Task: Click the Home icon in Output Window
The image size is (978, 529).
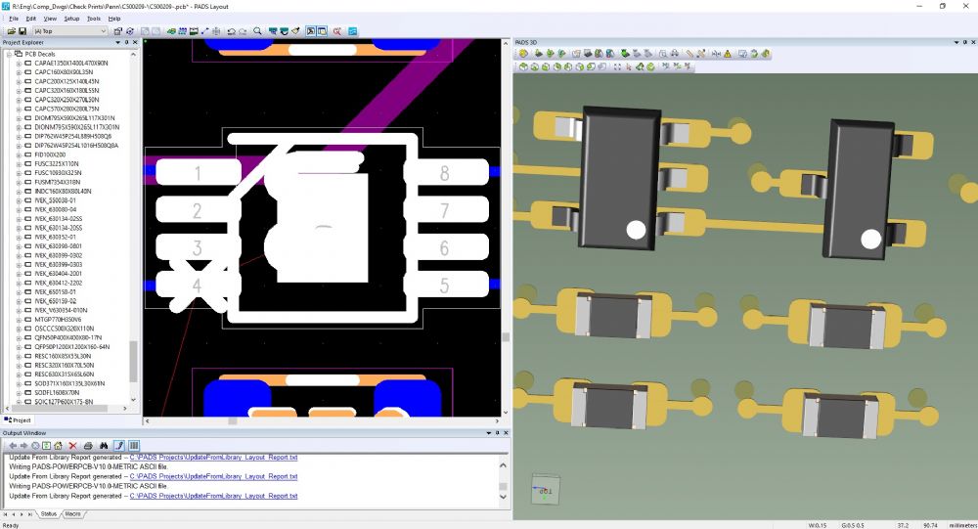Action: point(58,446)
